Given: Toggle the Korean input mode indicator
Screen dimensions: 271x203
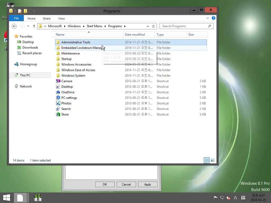Looking at the screenshot, I should point(243,198).
